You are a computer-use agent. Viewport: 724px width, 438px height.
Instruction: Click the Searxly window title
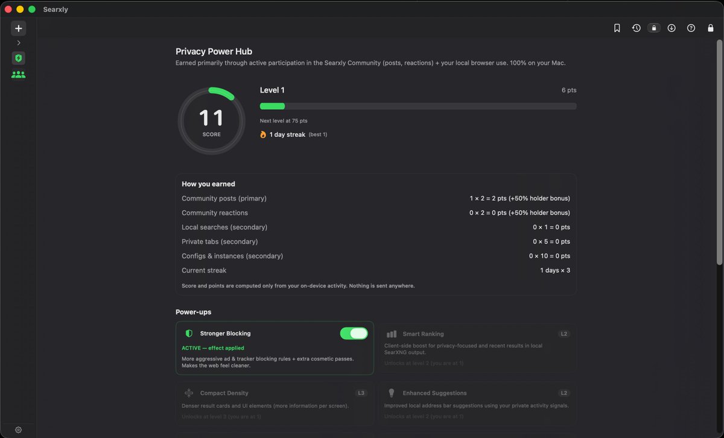point(55,9)
